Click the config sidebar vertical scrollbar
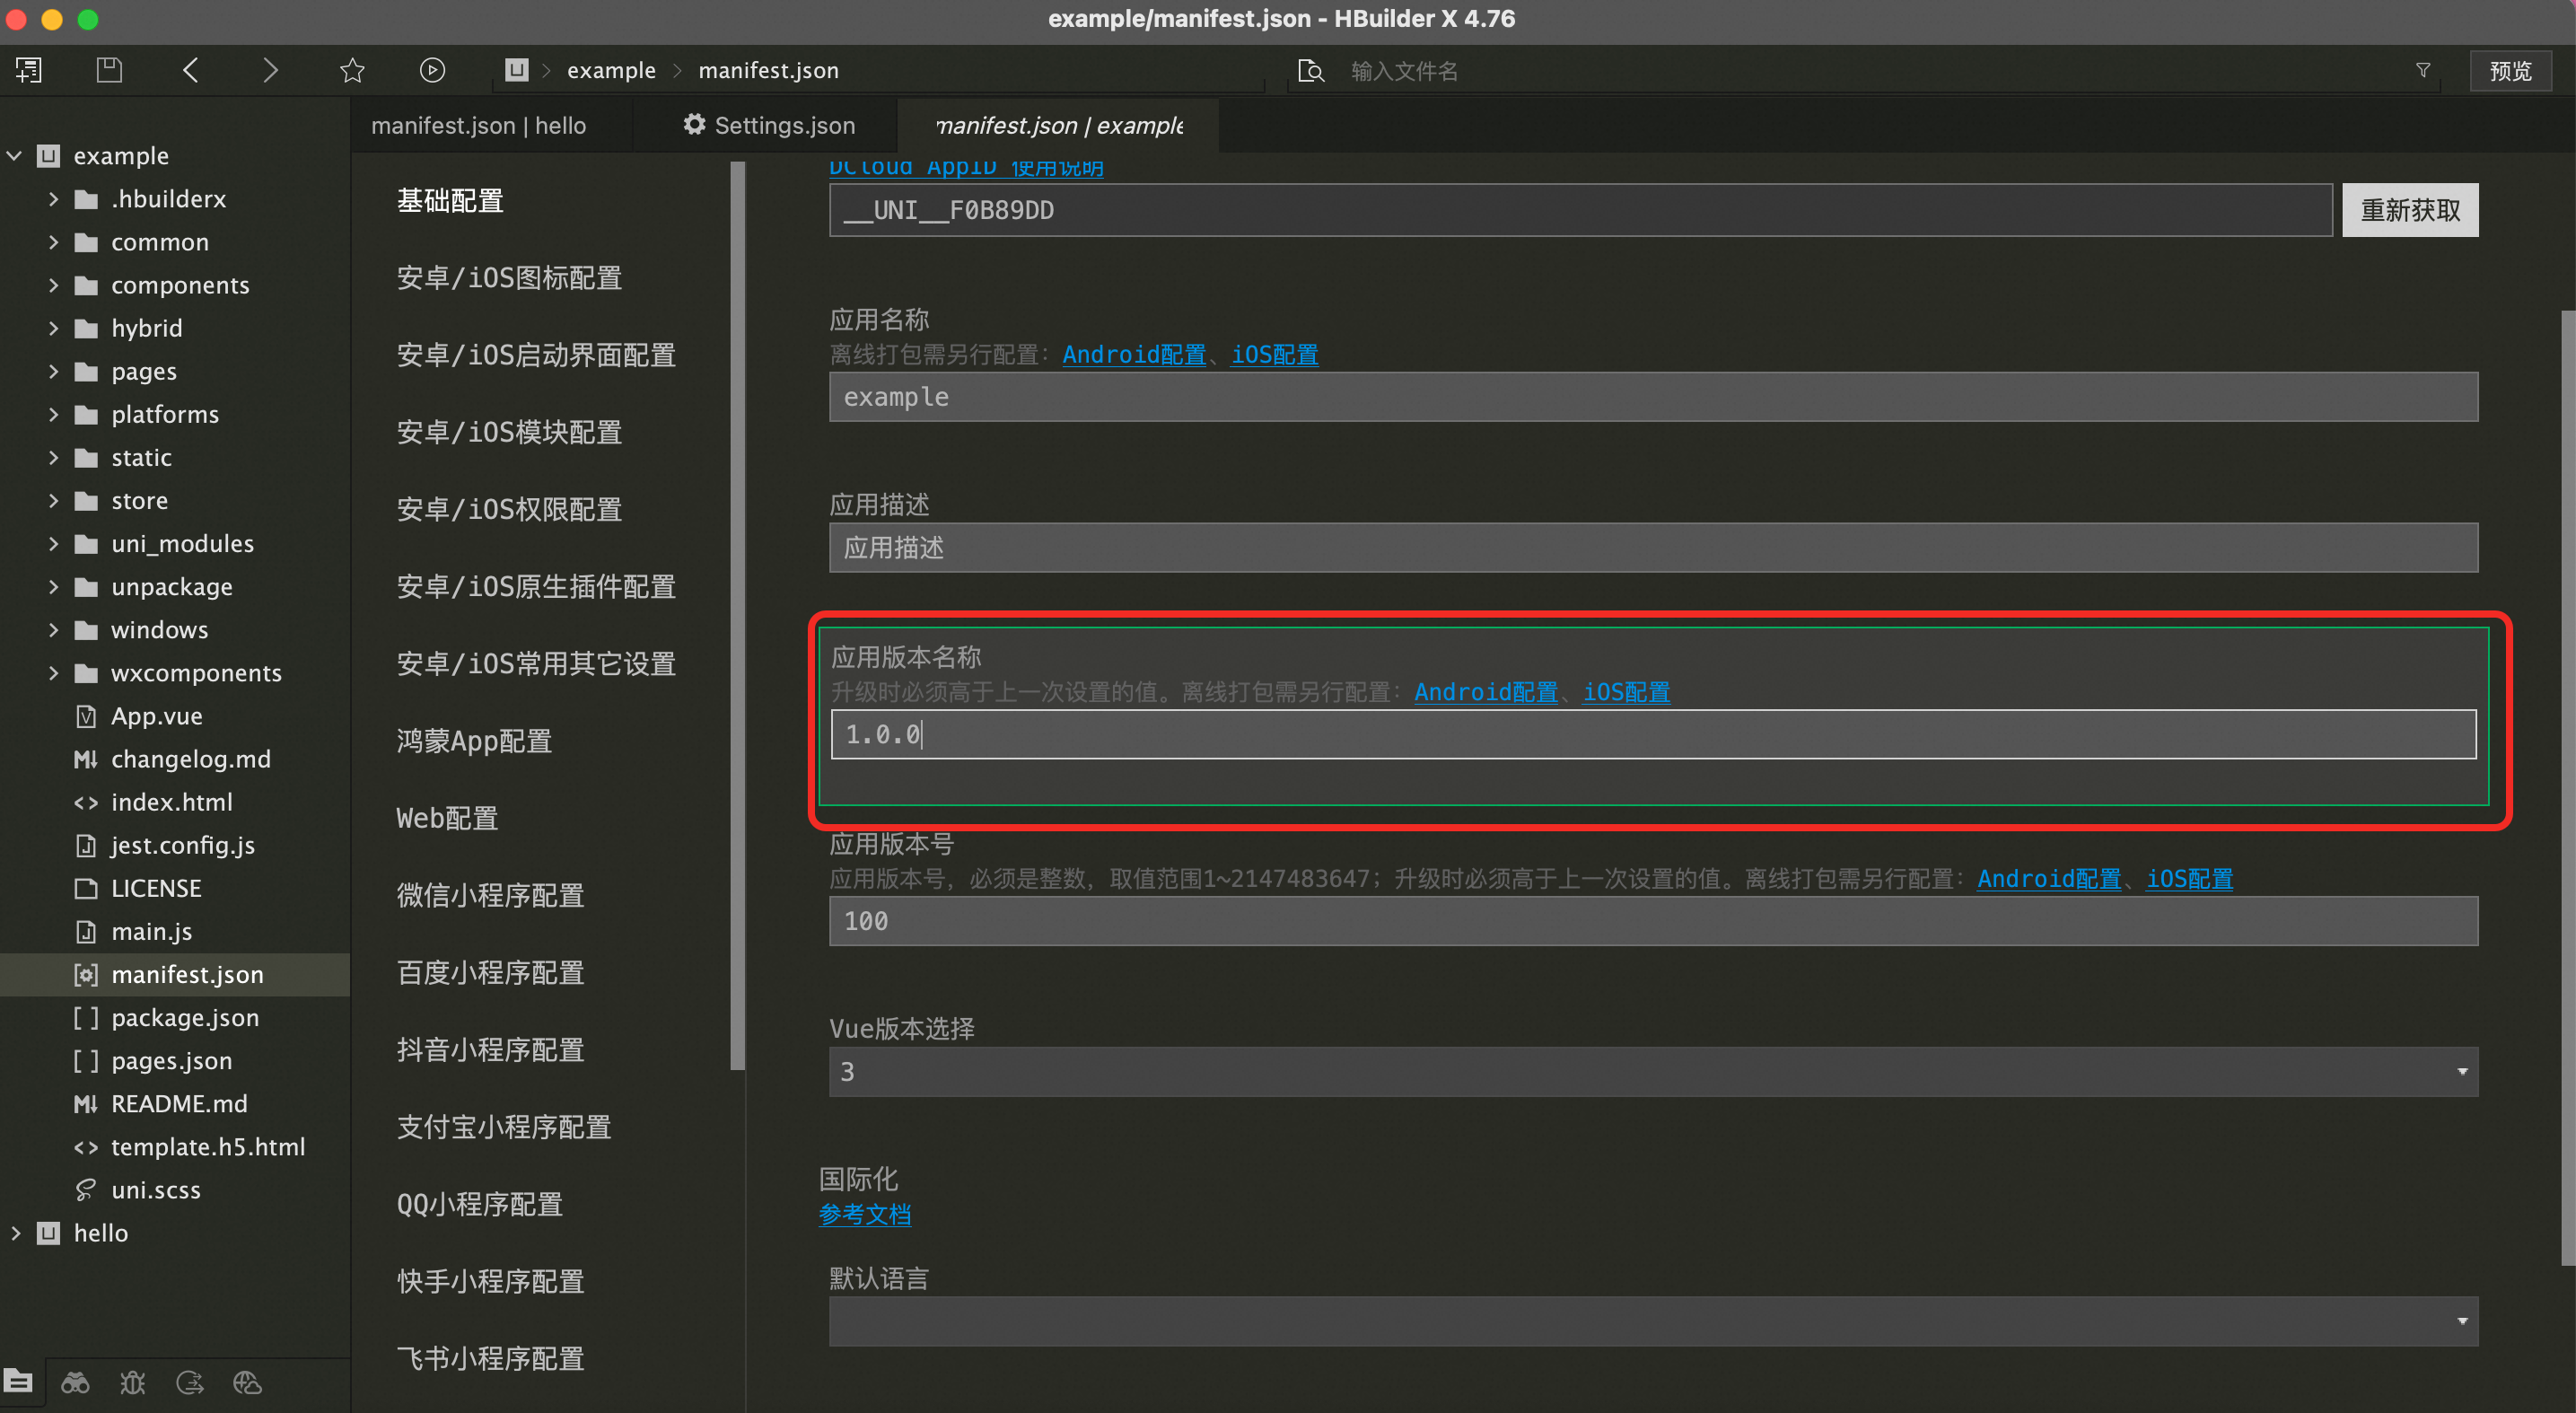The width and height of the screenshot is (2576, 1413). pyautogui.click(x=738, y=615)
